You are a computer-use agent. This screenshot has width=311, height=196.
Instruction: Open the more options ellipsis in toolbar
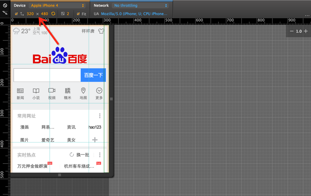point(307,16)
